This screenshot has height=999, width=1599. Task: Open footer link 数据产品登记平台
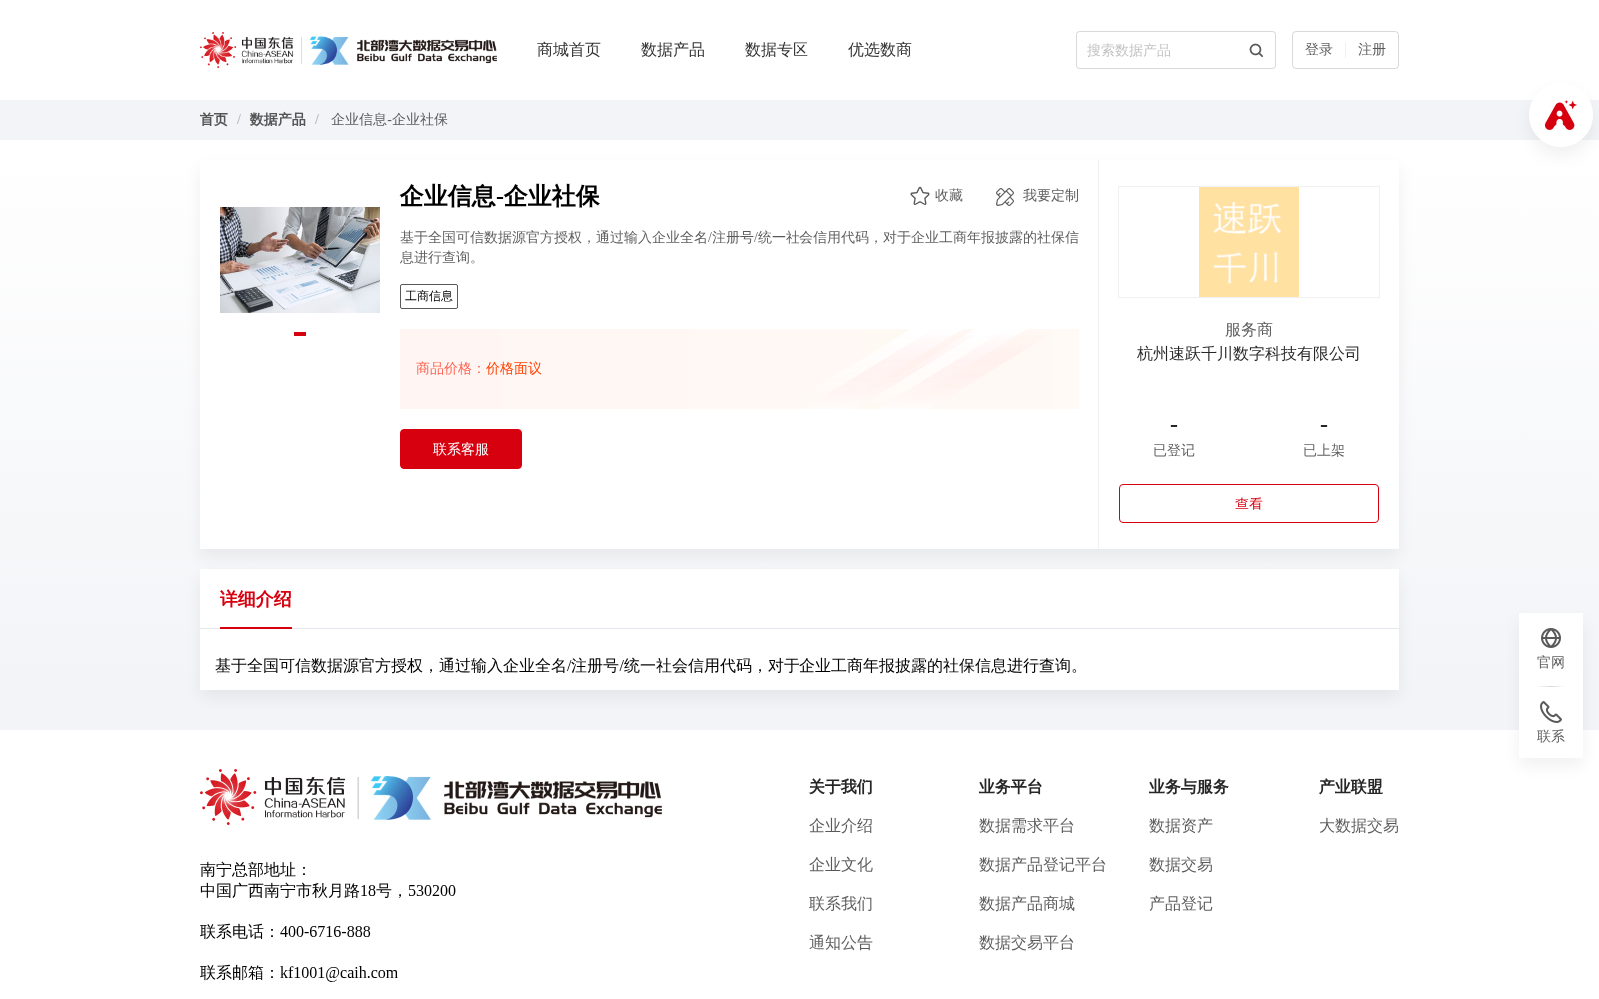click(1043, 865)
